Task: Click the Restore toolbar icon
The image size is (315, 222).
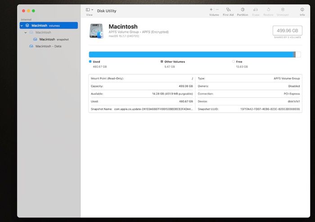Action: (x=268, y=9)
